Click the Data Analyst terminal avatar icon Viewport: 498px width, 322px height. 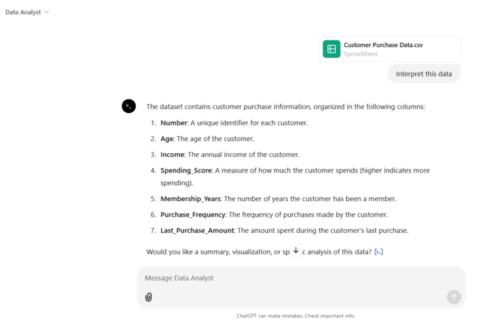[x=129, y=106]
